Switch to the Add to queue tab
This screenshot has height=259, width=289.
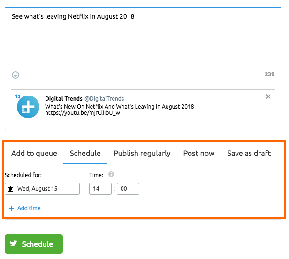point(34,154)
